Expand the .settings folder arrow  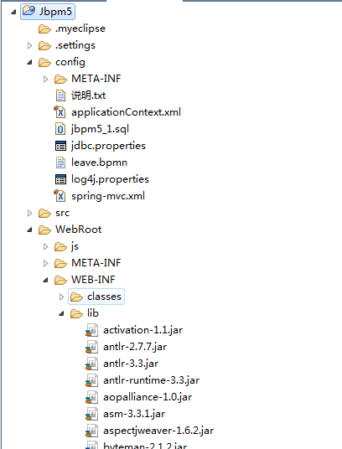(29, 45)
